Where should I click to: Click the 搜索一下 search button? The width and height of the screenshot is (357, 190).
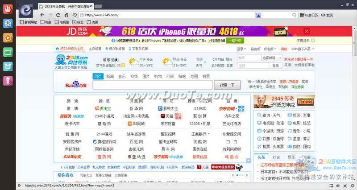tap(227, 85)
